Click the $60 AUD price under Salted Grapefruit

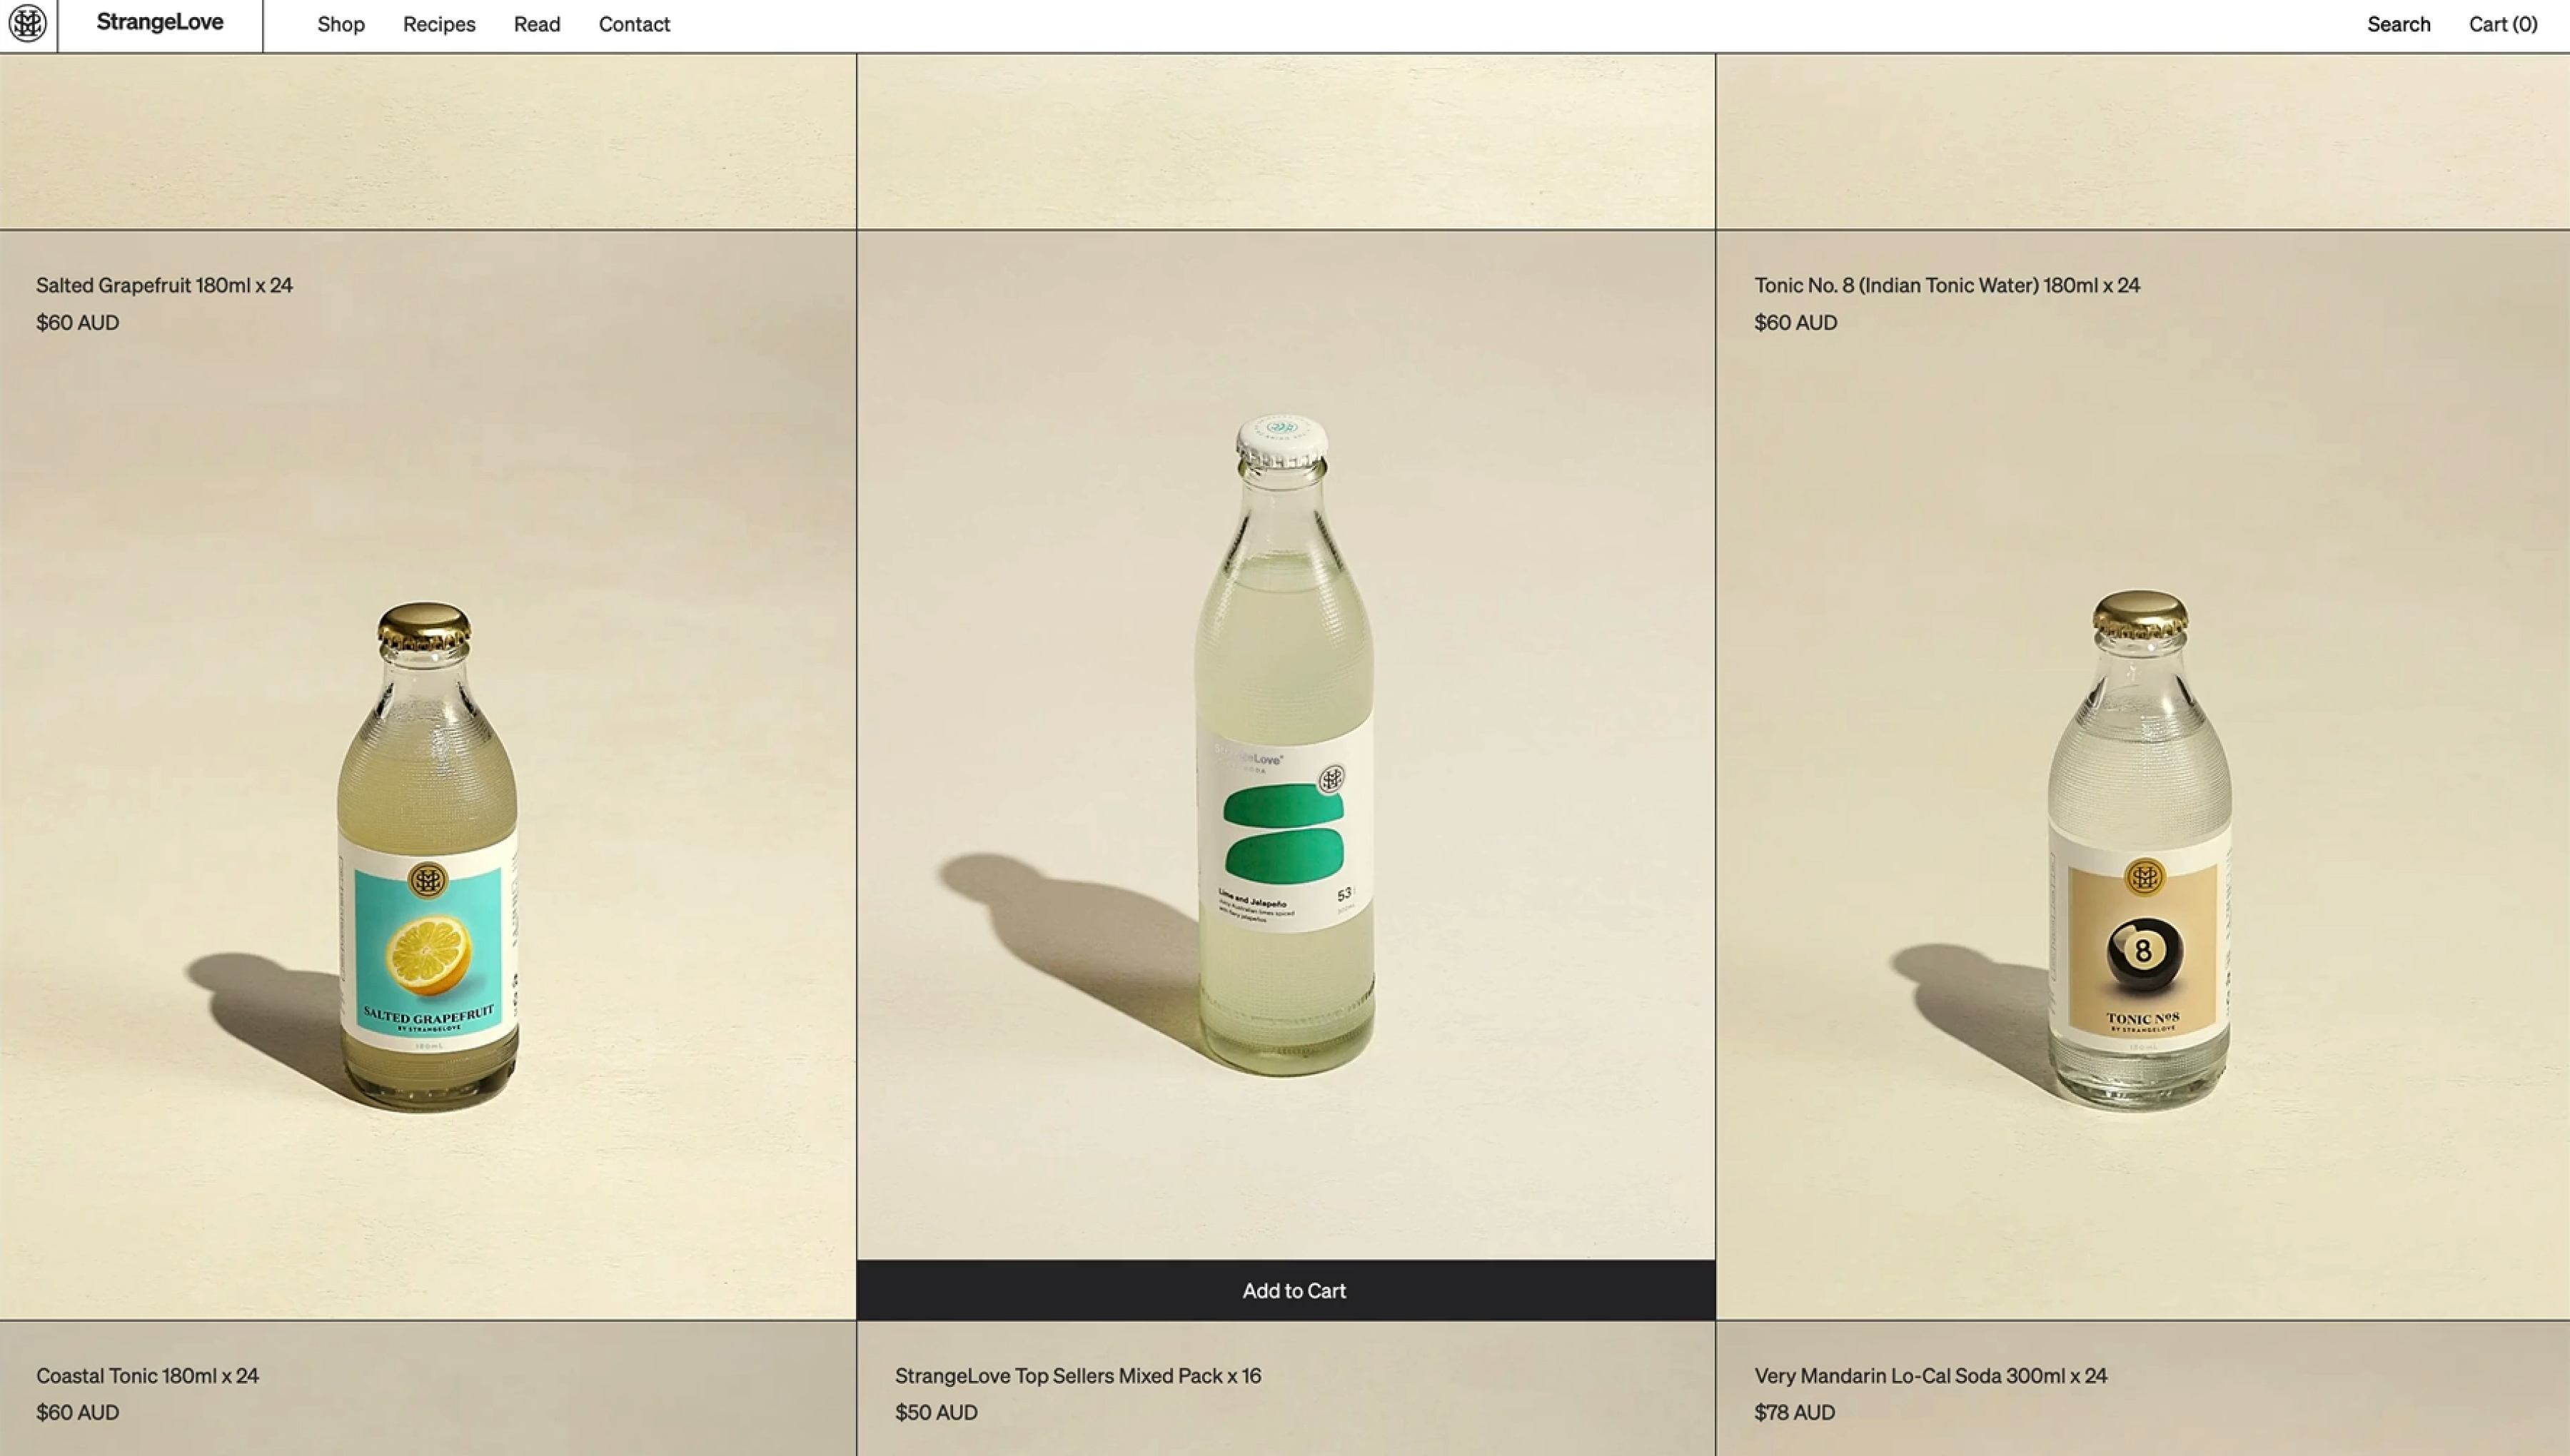[x=78, y=322]
